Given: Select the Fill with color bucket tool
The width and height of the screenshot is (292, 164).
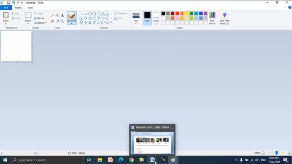Looking at the screenshot, I should tap(57, 15).
